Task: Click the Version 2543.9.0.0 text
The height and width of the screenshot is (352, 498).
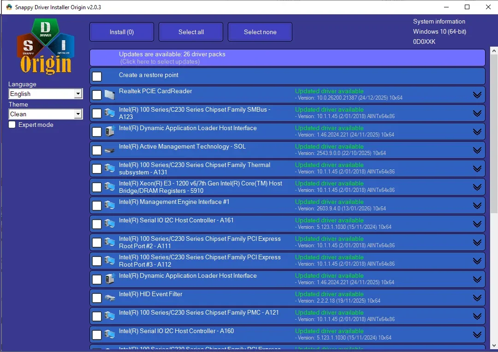Action: [x=340, y=153]
